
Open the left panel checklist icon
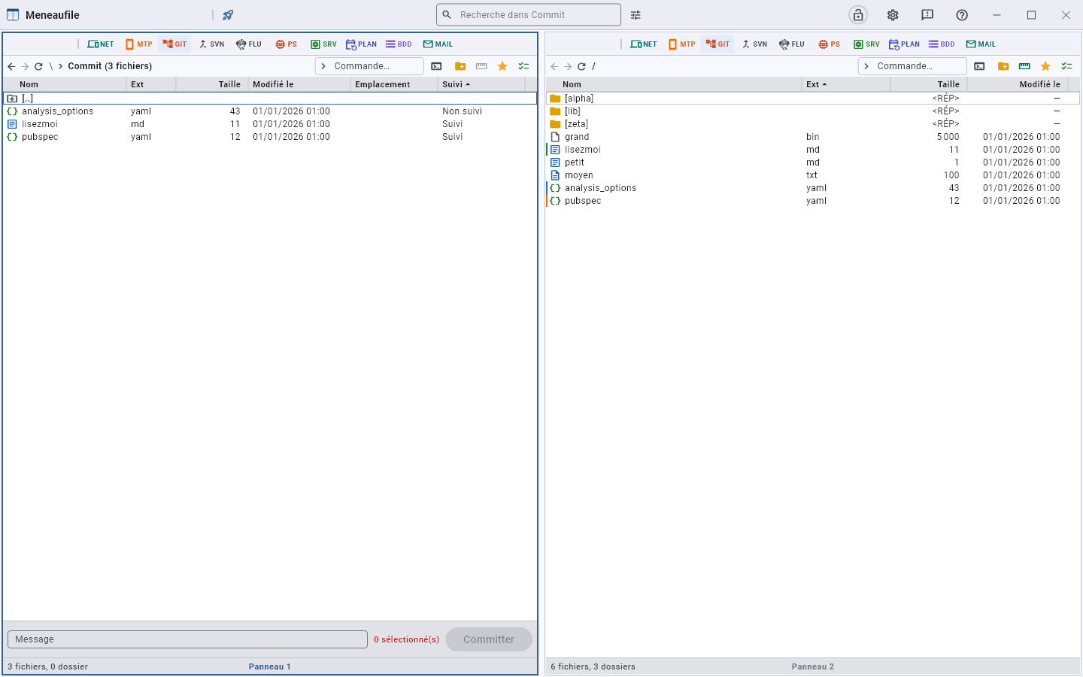point(523,66)
